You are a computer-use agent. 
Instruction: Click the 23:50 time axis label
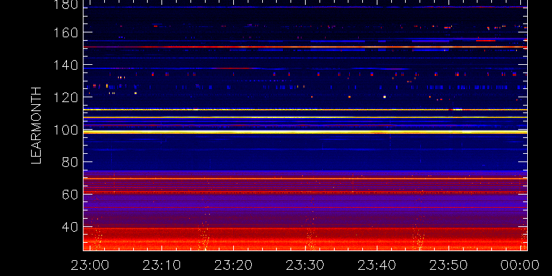[448, 265]
